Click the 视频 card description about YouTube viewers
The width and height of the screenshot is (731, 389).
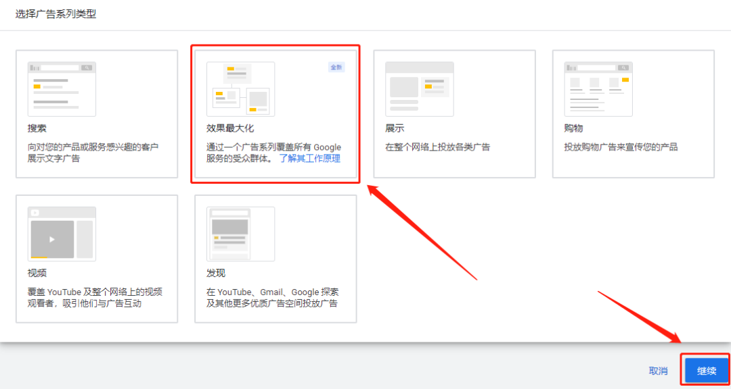point(94,298)
